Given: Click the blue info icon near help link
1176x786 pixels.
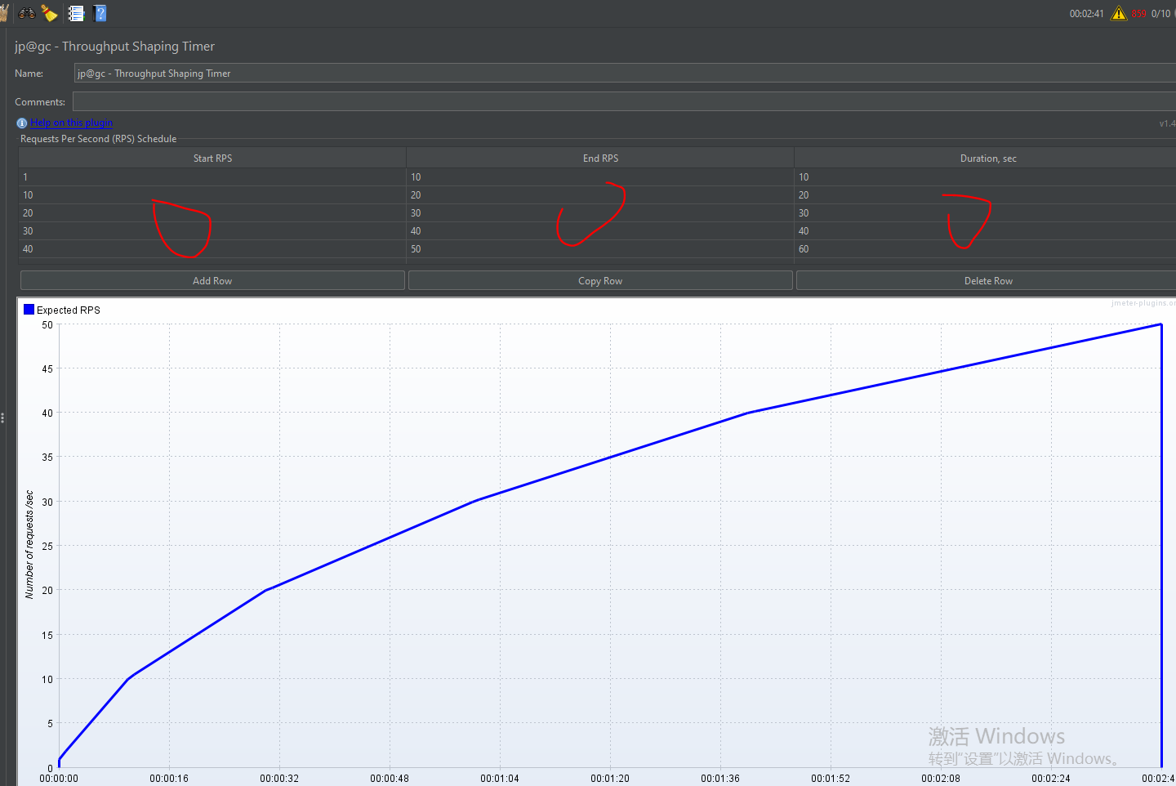Looking at the screenshot, I should (x=22, y=123).
